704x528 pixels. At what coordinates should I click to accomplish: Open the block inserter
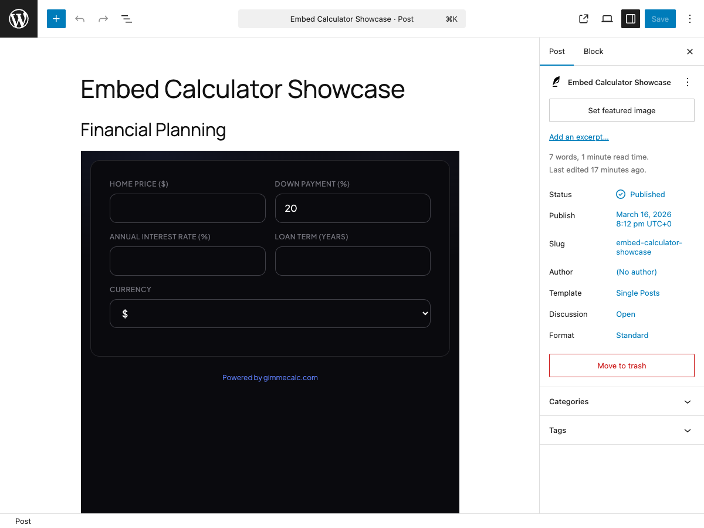56,18
